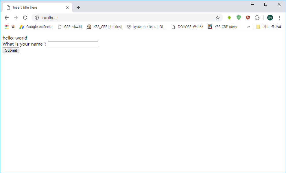
Task: Open the green shield extension
Action: coord(239,18)
